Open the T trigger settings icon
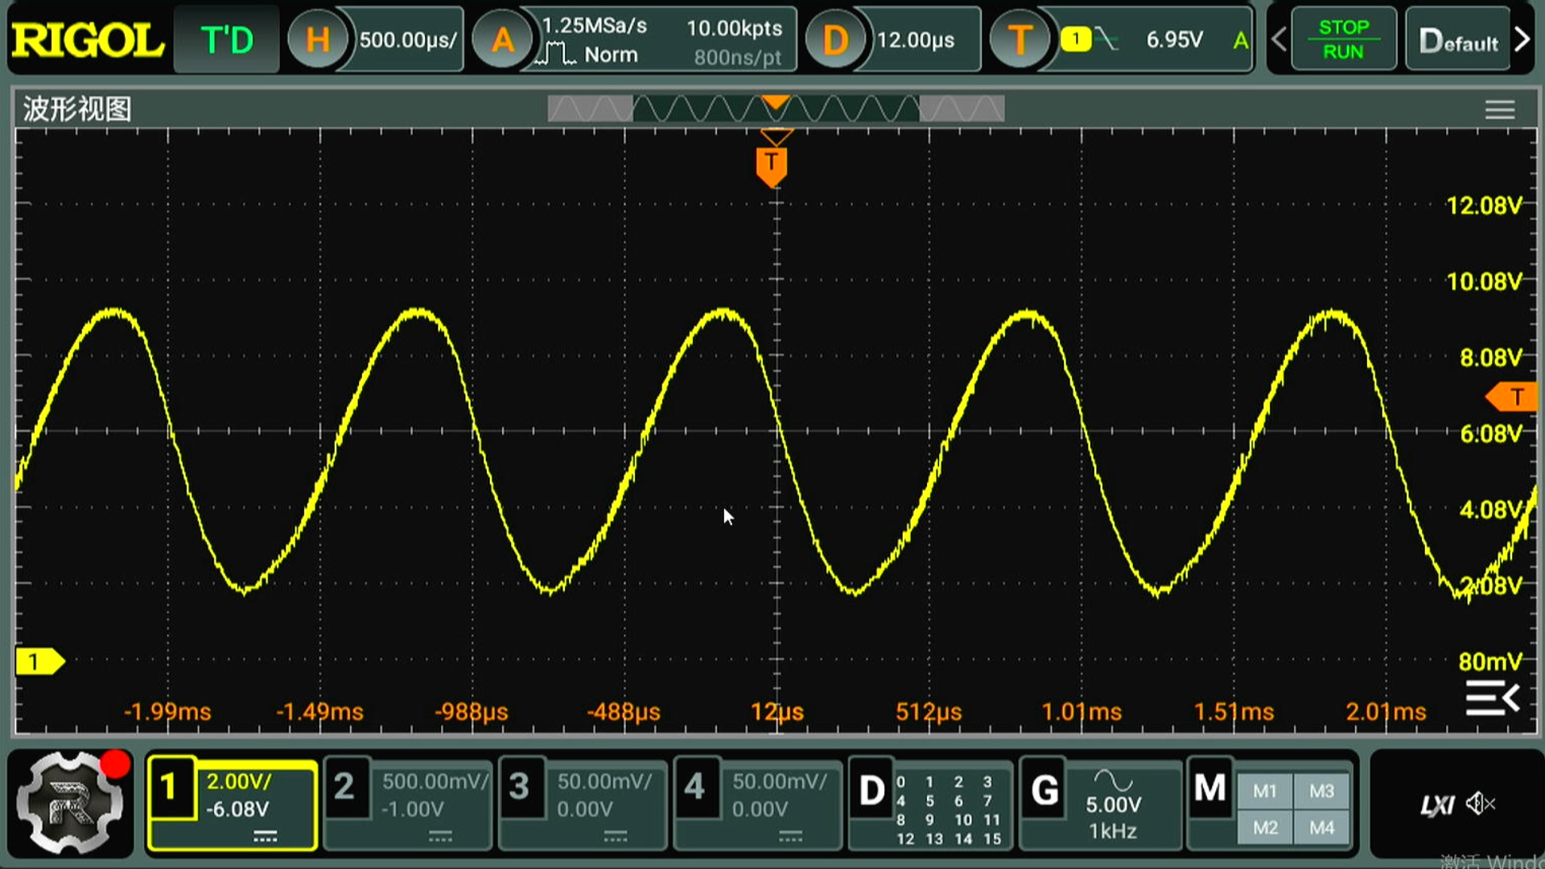 pos(1020,39)
